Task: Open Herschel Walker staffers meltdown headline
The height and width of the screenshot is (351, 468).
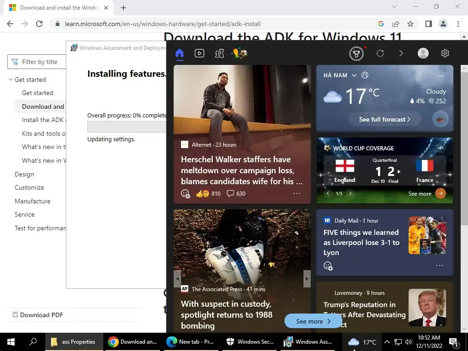Action: [x=241, y=170]
